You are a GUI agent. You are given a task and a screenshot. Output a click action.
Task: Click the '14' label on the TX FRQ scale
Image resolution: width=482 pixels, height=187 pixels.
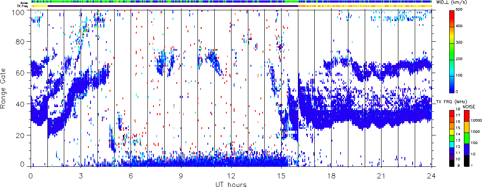(x=458, y=134)
